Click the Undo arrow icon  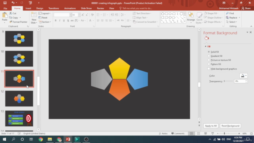tap(13, 3)
